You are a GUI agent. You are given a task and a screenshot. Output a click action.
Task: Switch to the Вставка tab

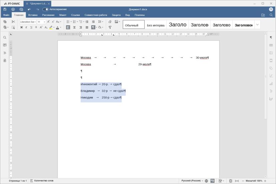coord(33,15)
